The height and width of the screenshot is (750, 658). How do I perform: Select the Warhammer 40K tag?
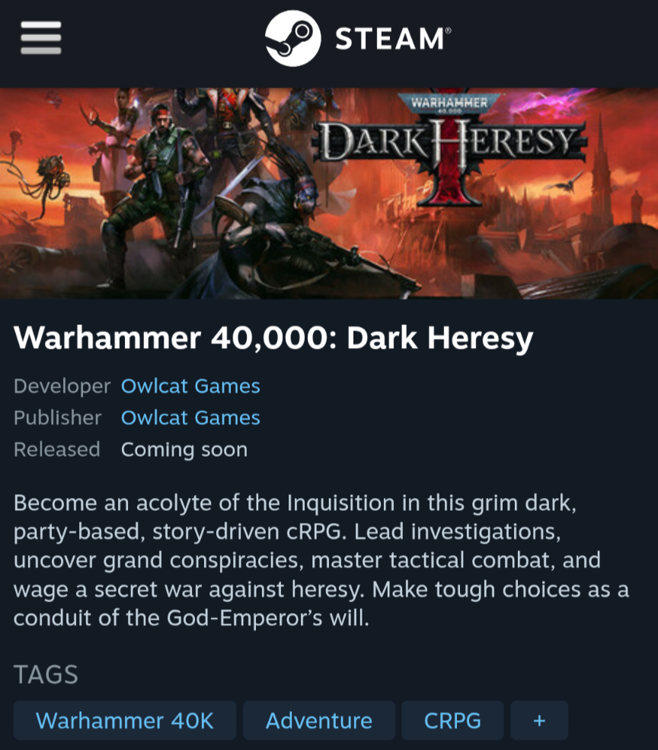coord(125,720)
